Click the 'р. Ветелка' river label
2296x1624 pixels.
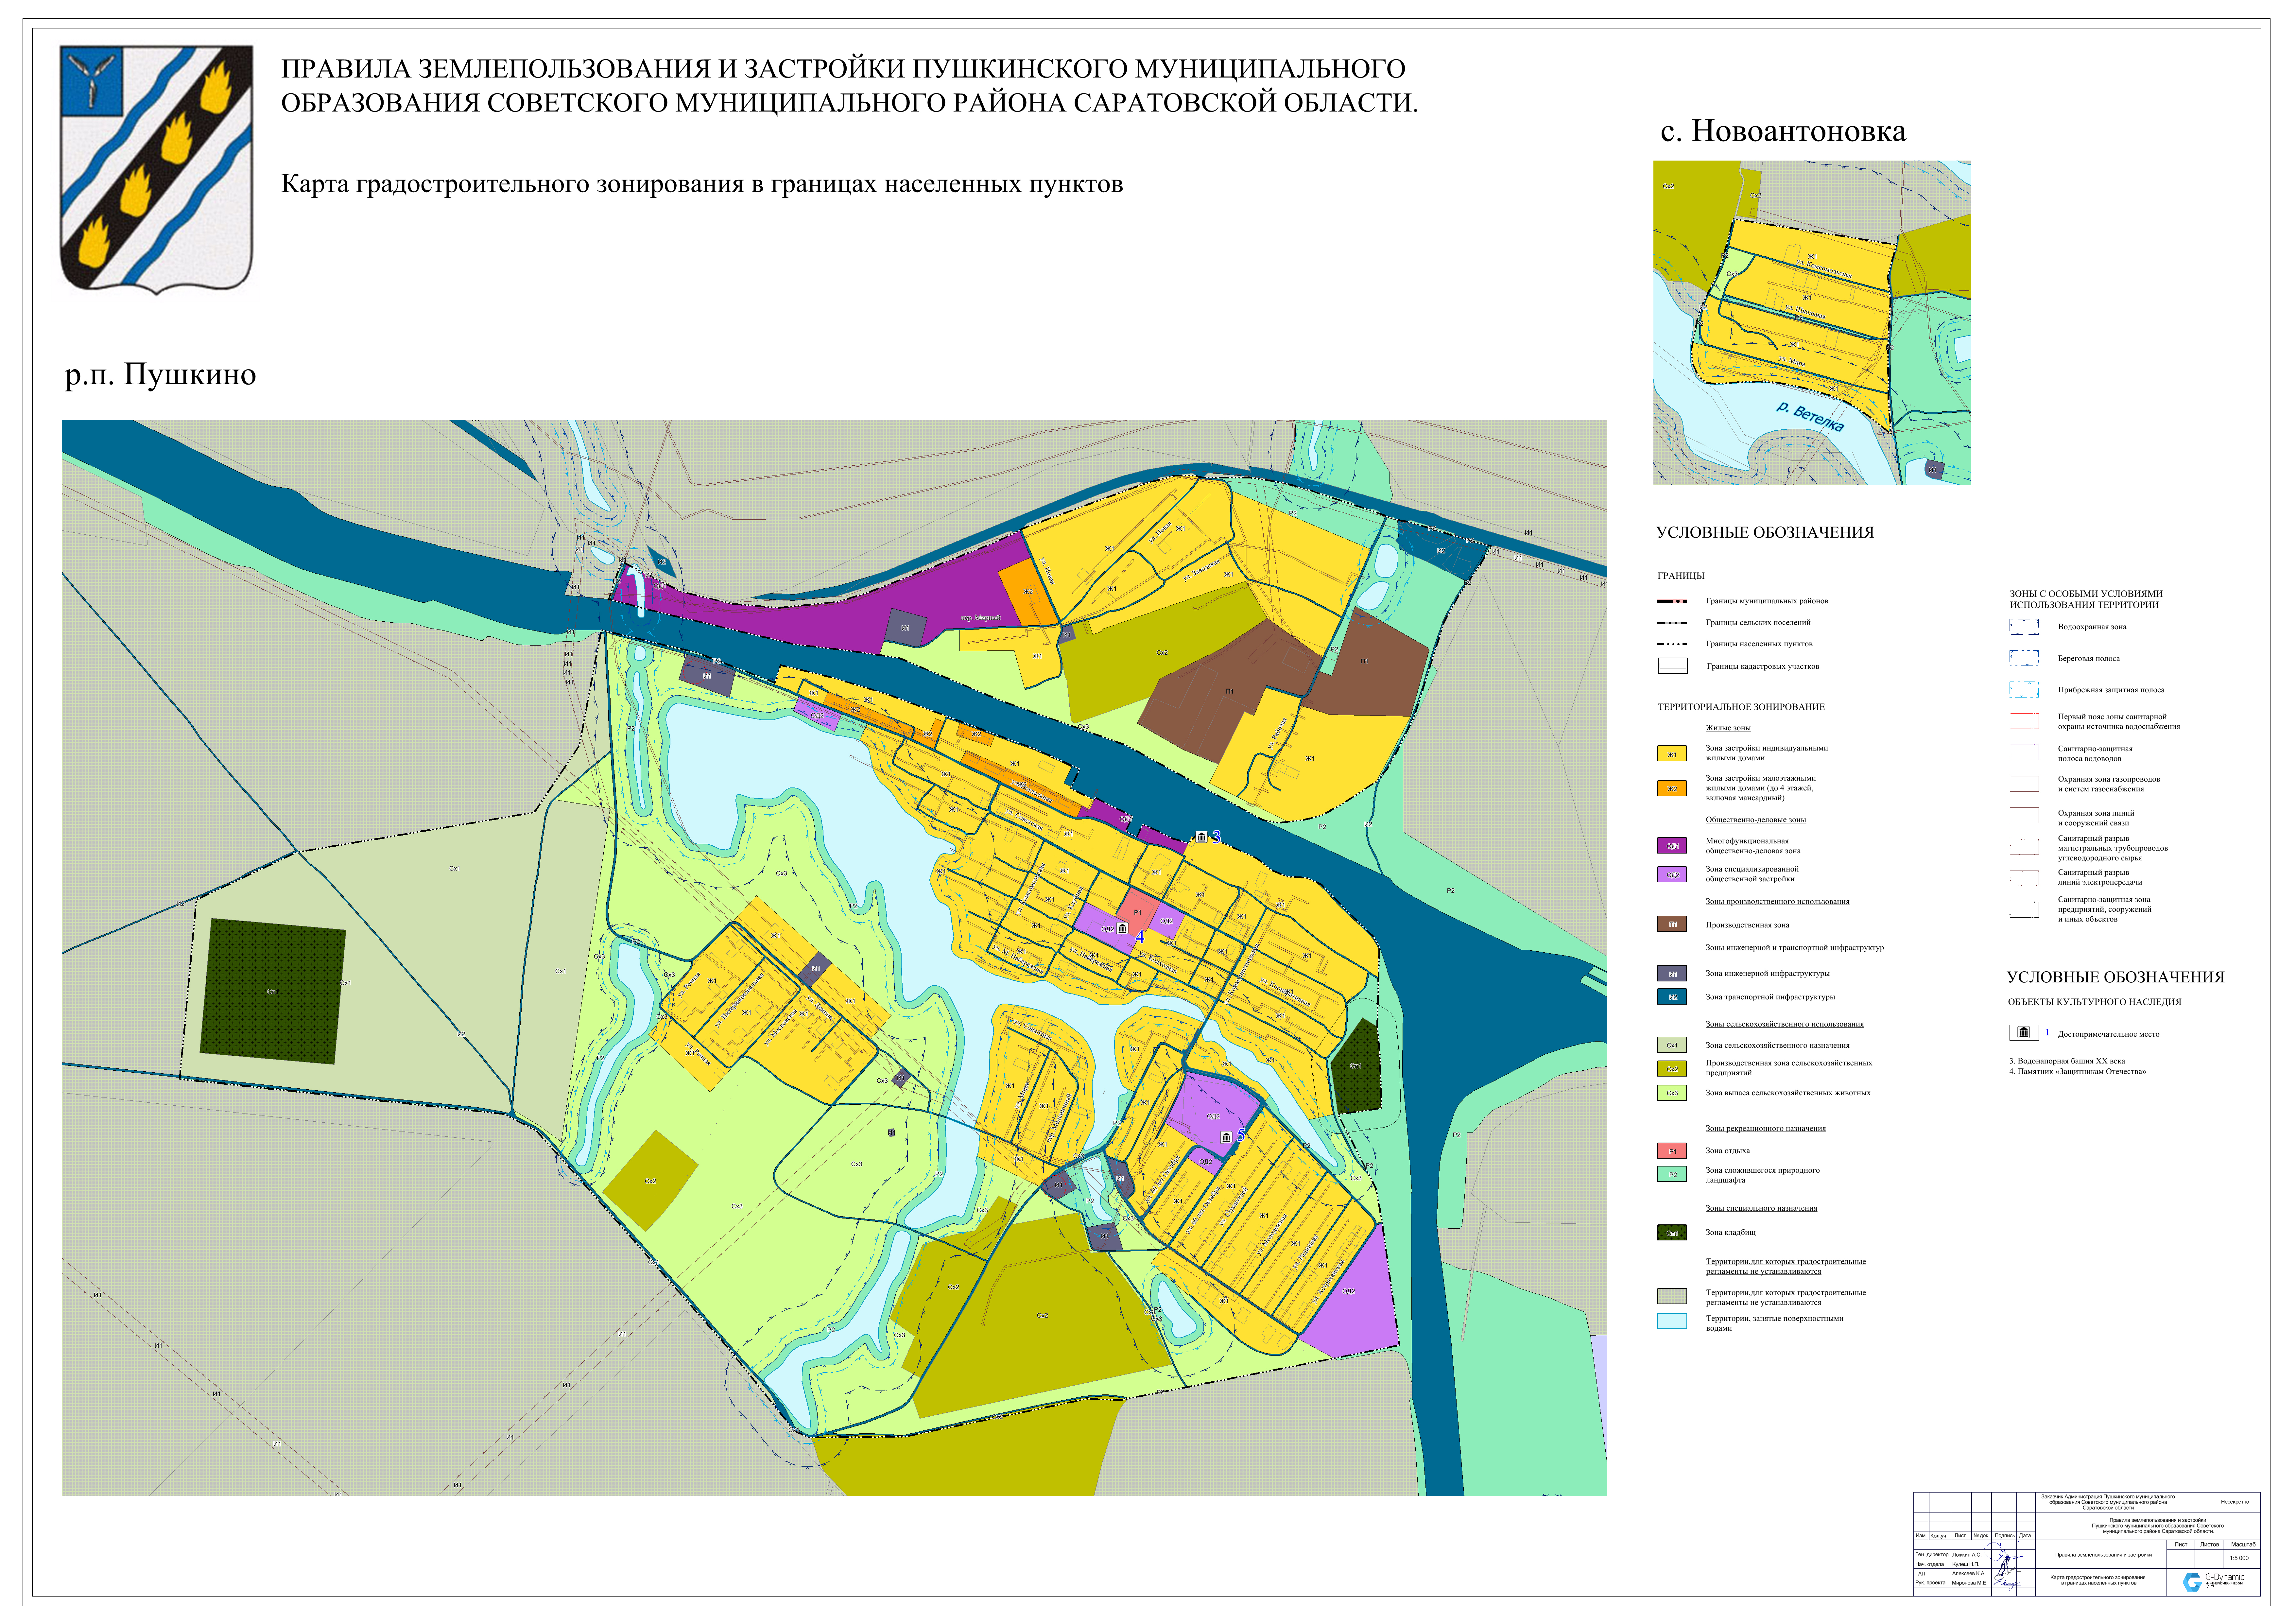coord(1810,416)
